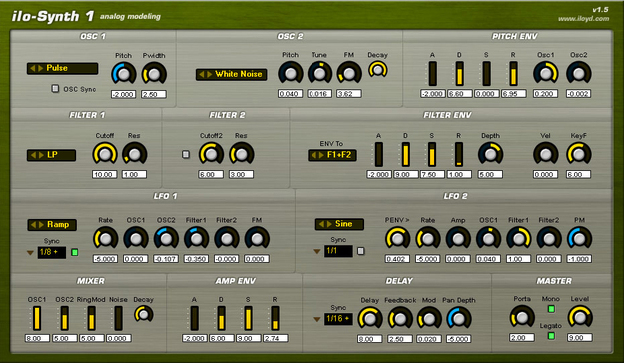Click the Filter Env D slider

click(406, 154)
